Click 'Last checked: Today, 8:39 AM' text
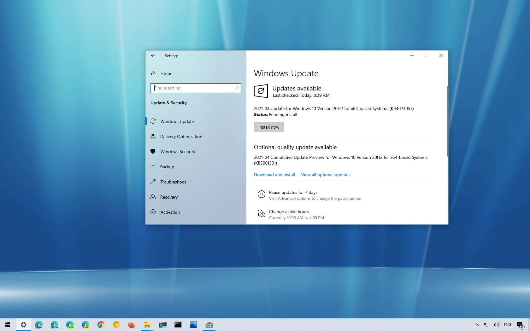 tap(301, 95)
